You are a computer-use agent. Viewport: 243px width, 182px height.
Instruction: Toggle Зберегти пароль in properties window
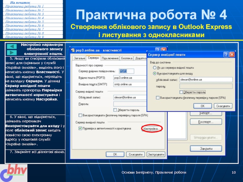click(x=115, y=110)
